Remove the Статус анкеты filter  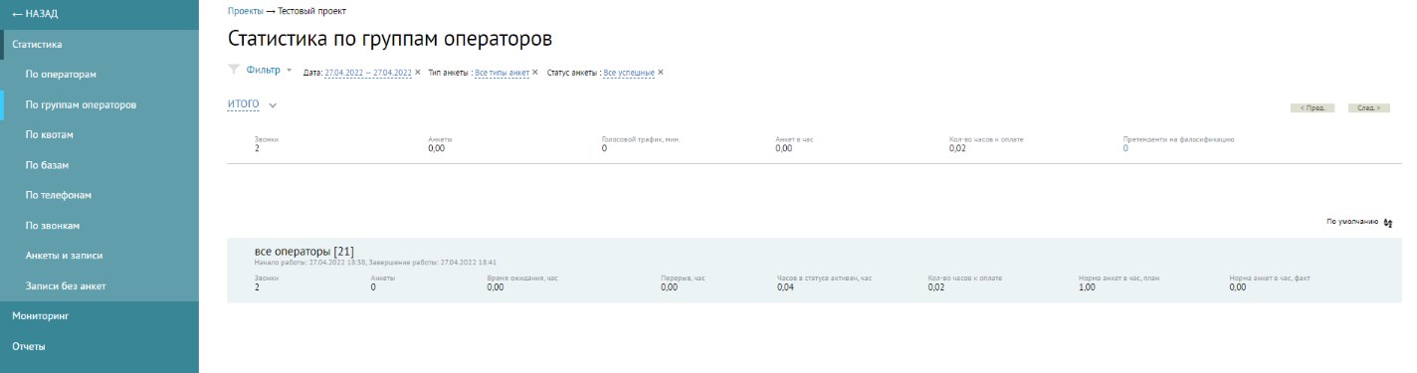pos(661,72)
